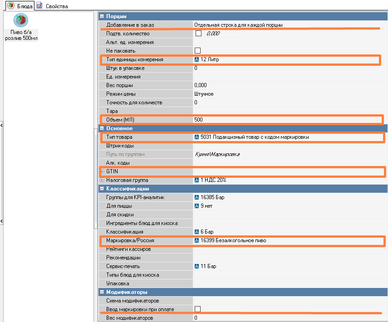Click the Объем (МЛ) value field
This screenshot has width=388, height=322.
point(286,120)
